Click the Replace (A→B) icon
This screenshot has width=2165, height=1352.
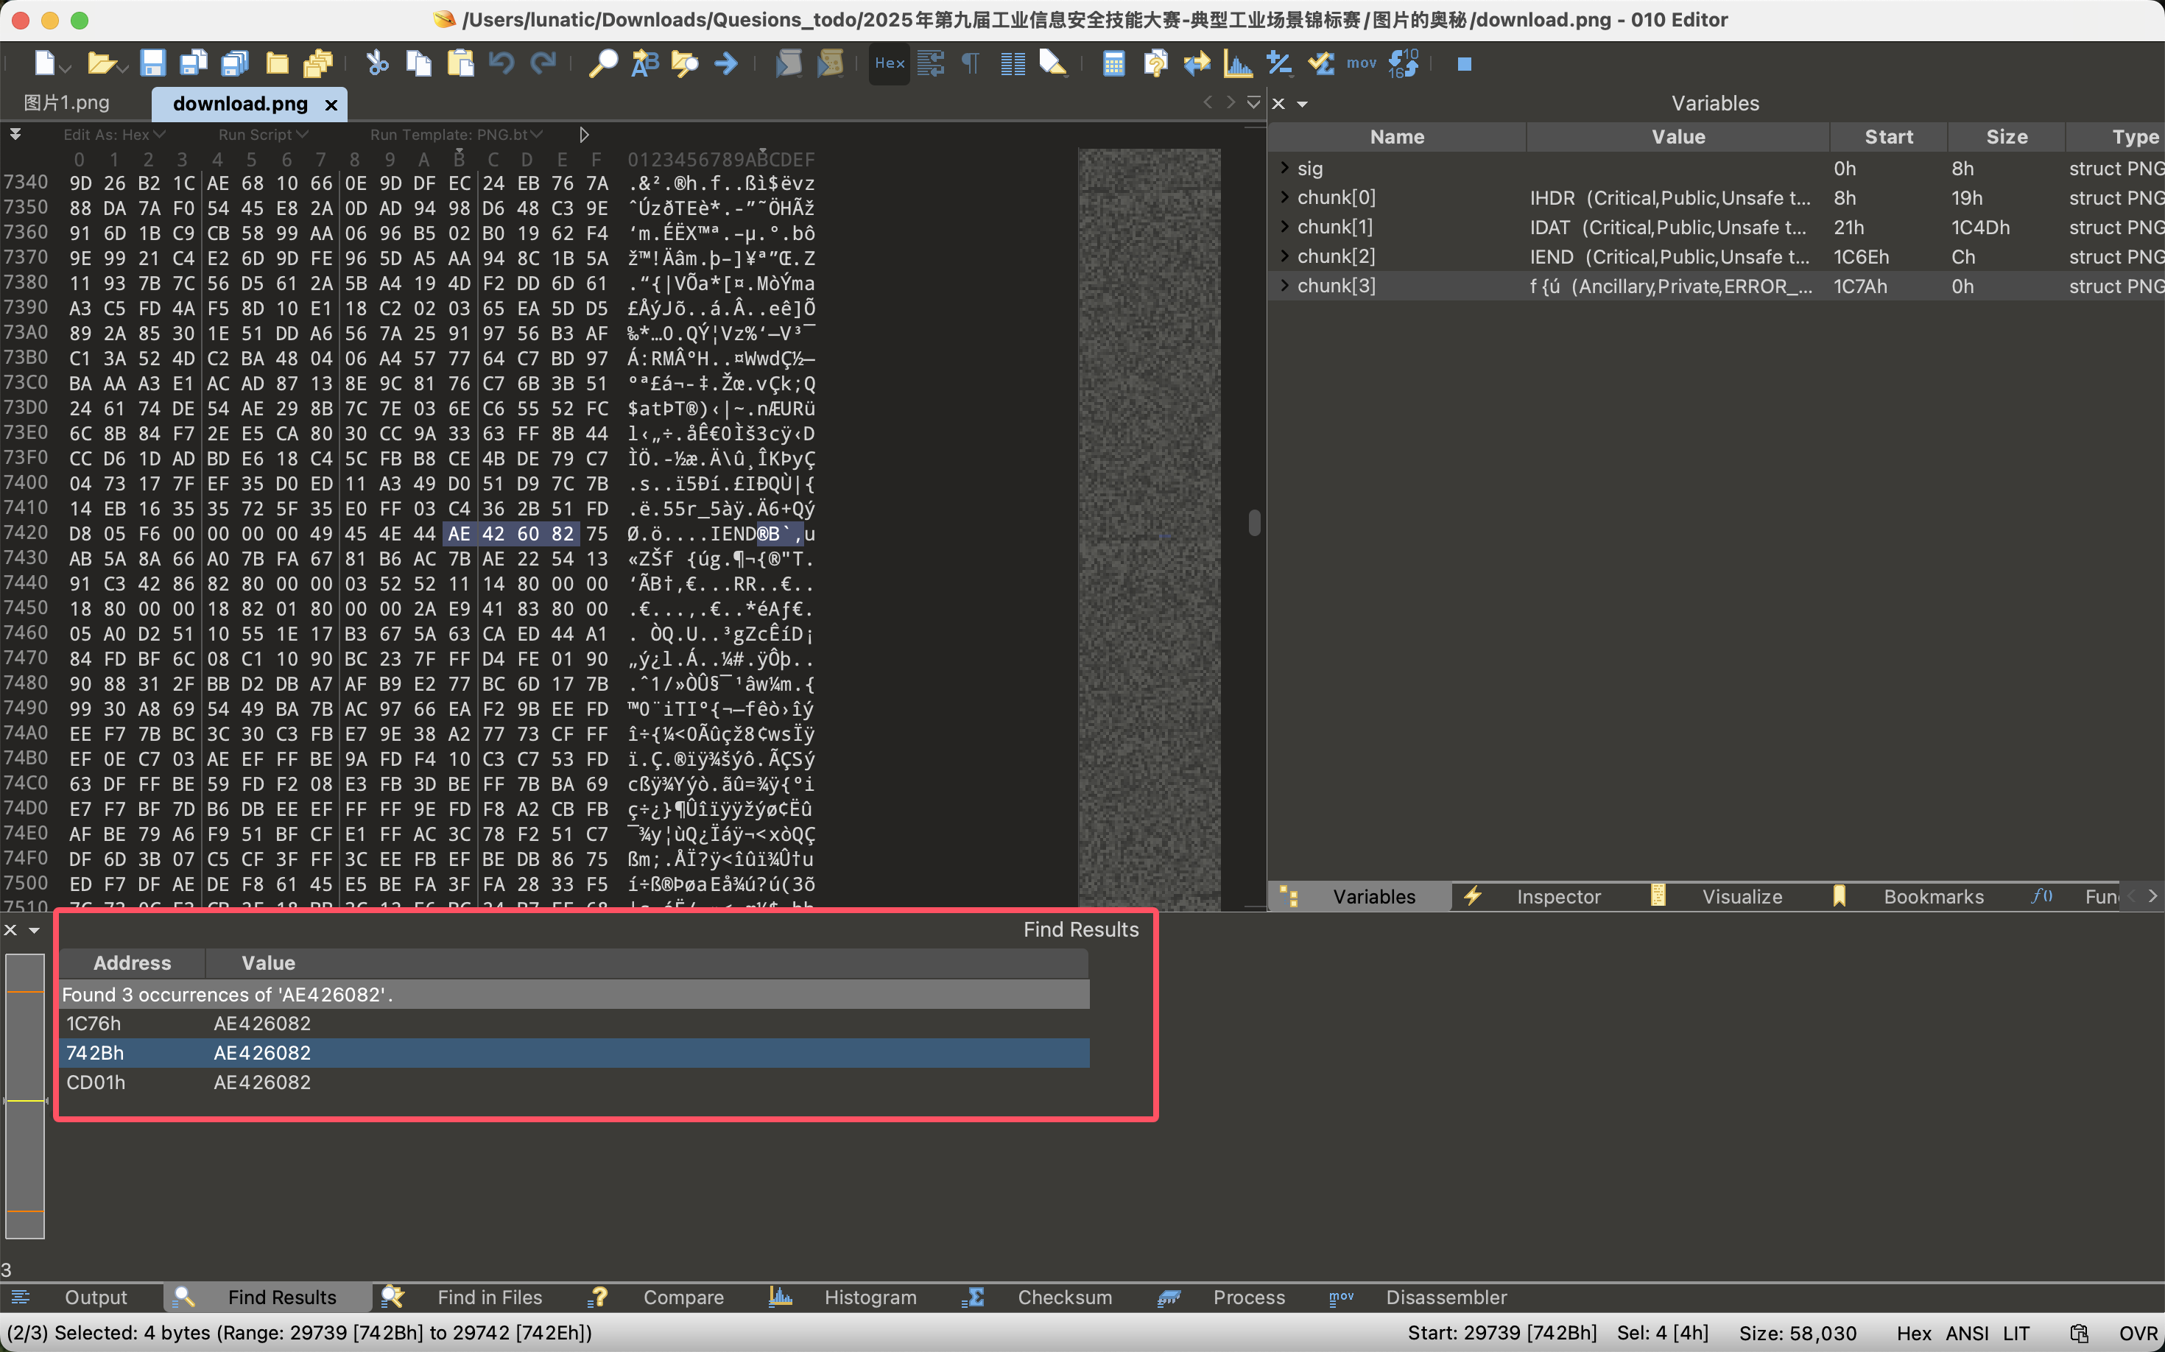point(645,63)
